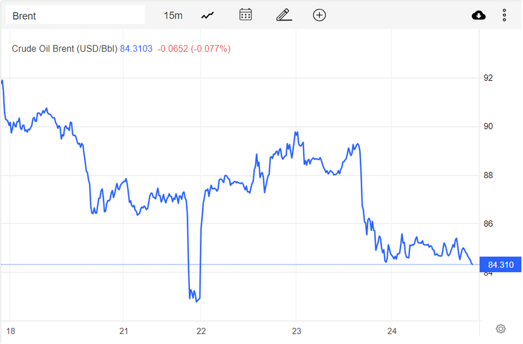This screenshot has height=344, width=523.
Task: Click date label 21 on time axis
Action: [124, 331]
